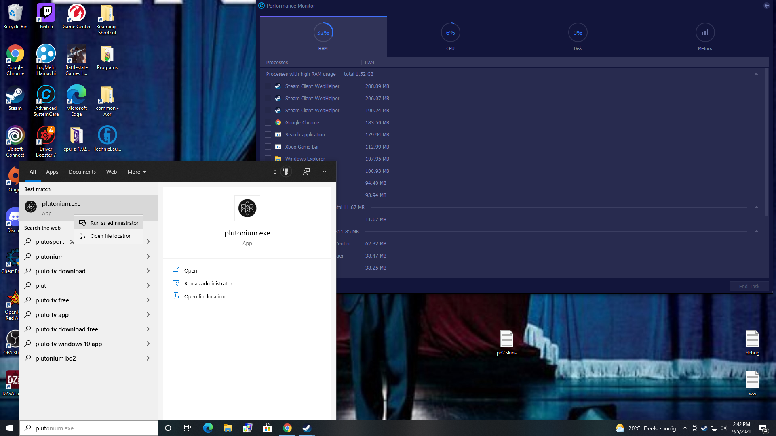Screen dimensions: 776x436
Task: Open the Game Center desktop shortcut
Action: tap(76, 16)
